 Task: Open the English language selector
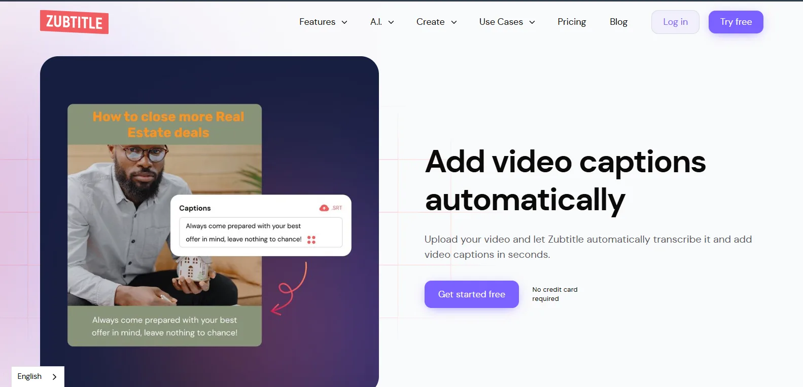coord(38,377)
